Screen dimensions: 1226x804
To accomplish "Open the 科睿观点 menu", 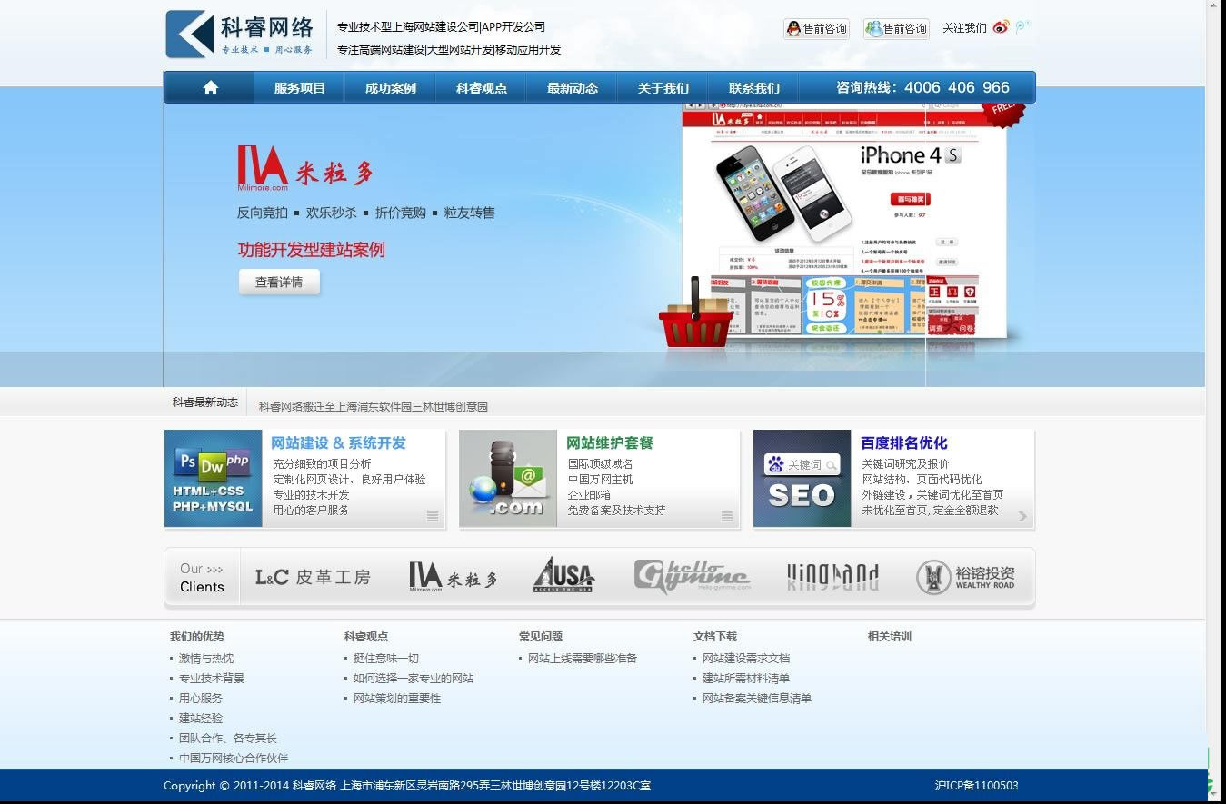I will coord(482,88).
